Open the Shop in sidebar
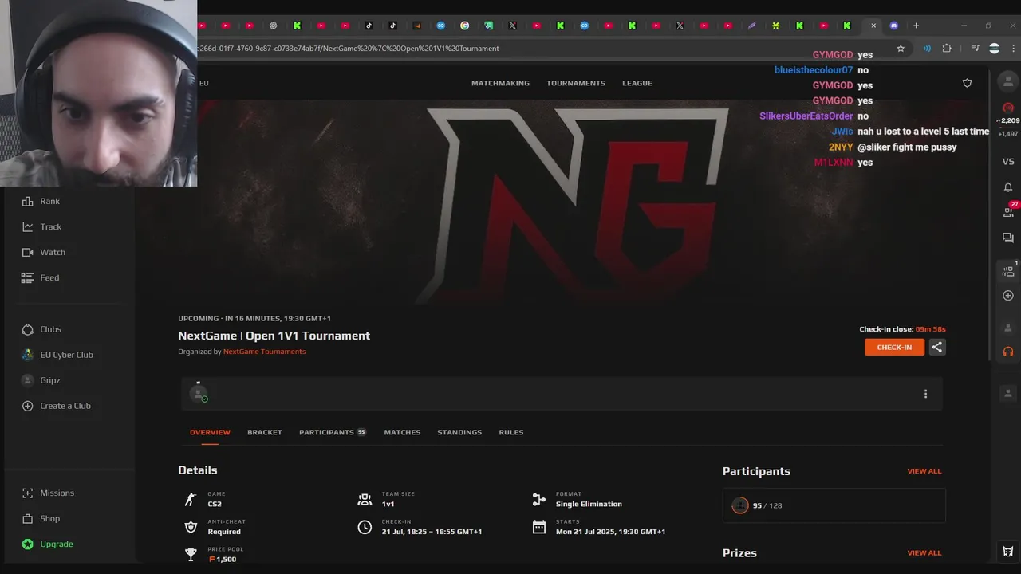This screenshot has height=574, width=1021. [41, 518]
